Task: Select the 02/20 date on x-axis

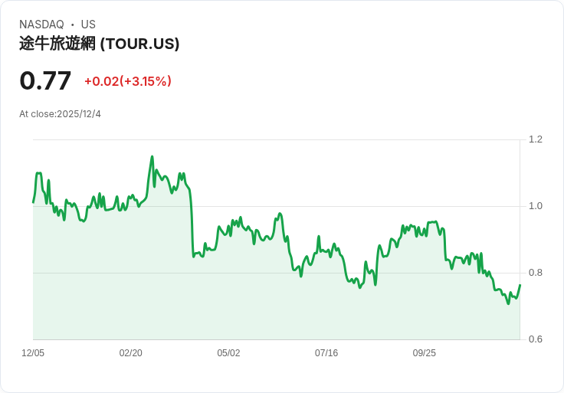Action: [x=131, y=353]
